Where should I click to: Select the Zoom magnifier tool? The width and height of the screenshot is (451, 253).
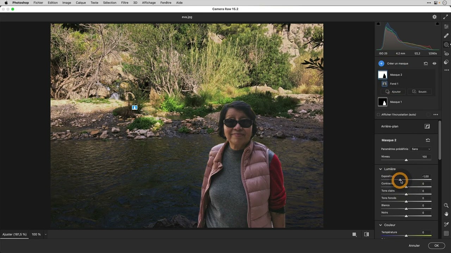pyautogui.click(x=446, y=206)
